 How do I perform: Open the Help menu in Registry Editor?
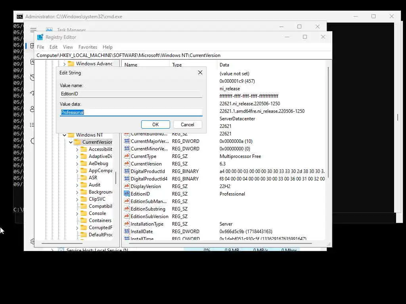(107, 47)
